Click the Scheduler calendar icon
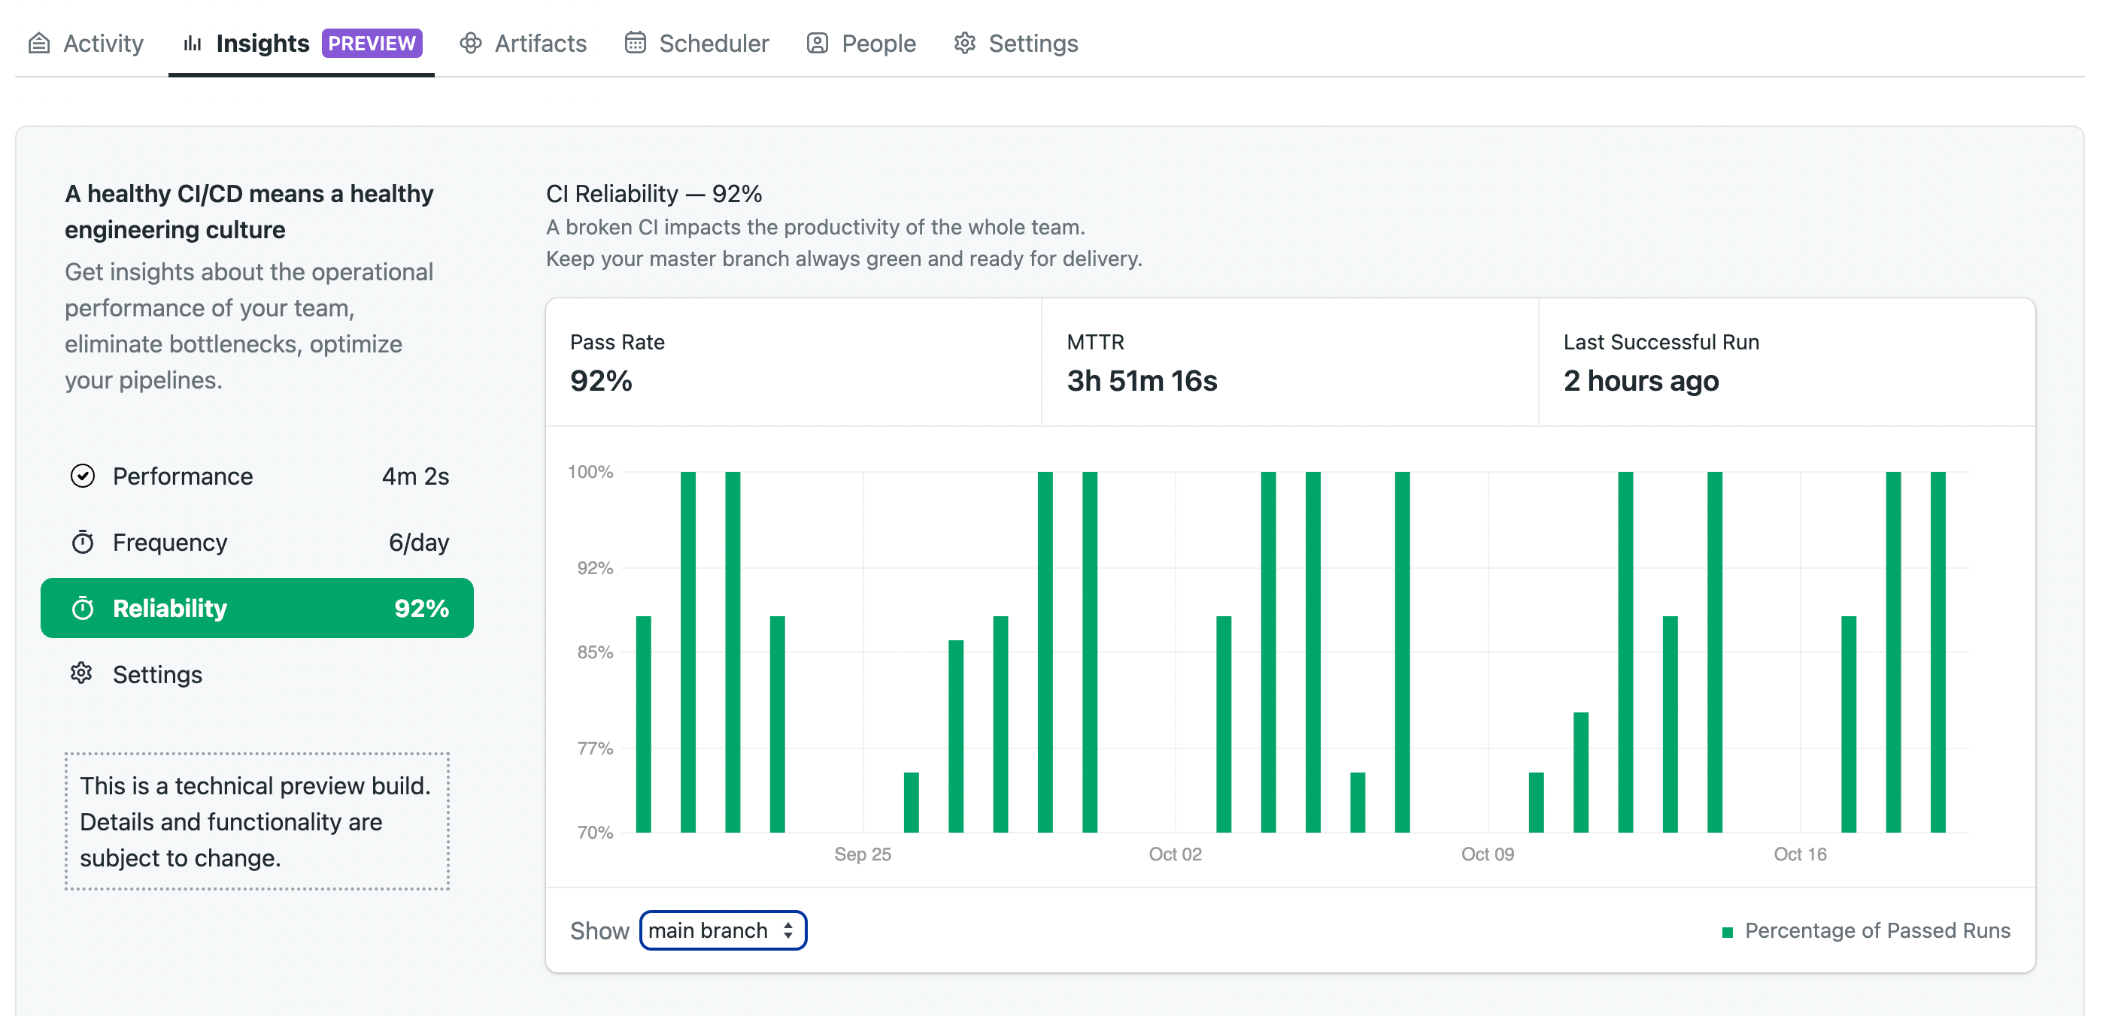The height and width of the screenshot is (1016, 2115). 635,43
